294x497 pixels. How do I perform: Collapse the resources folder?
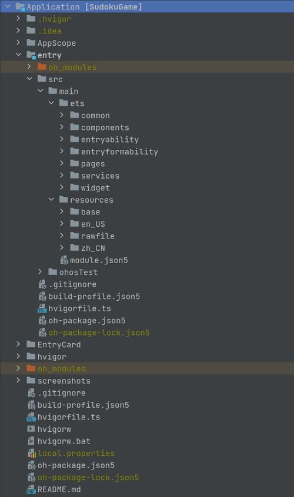tap(51, 199)
